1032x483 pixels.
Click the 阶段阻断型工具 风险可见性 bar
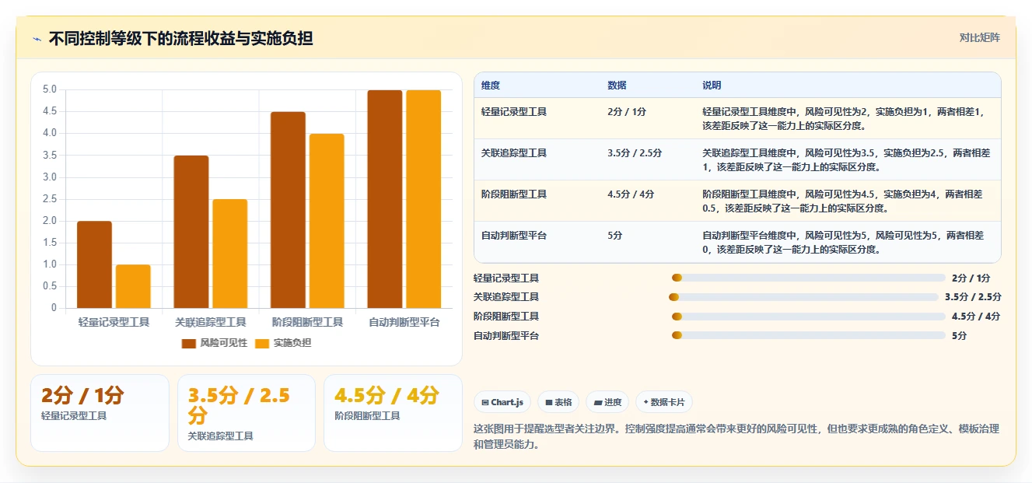point(288,210)
